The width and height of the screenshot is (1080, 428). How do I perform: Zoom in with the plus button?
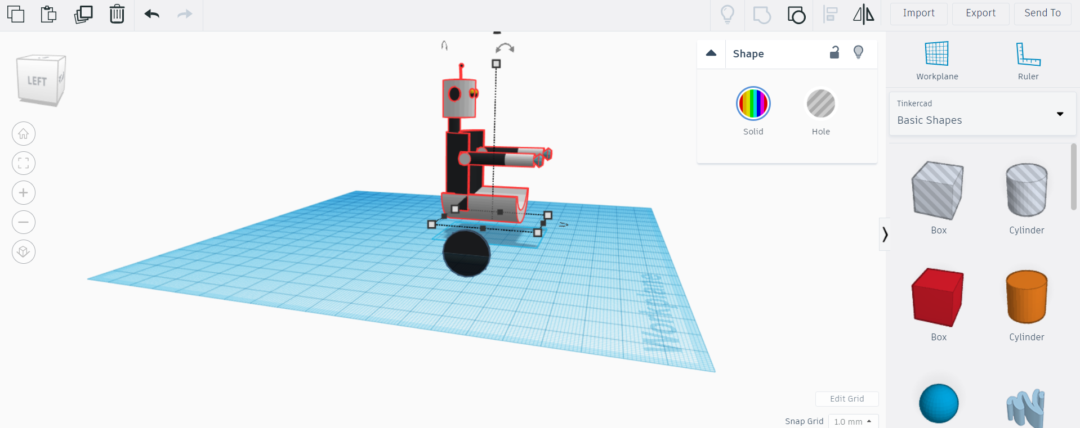[24, 193]
